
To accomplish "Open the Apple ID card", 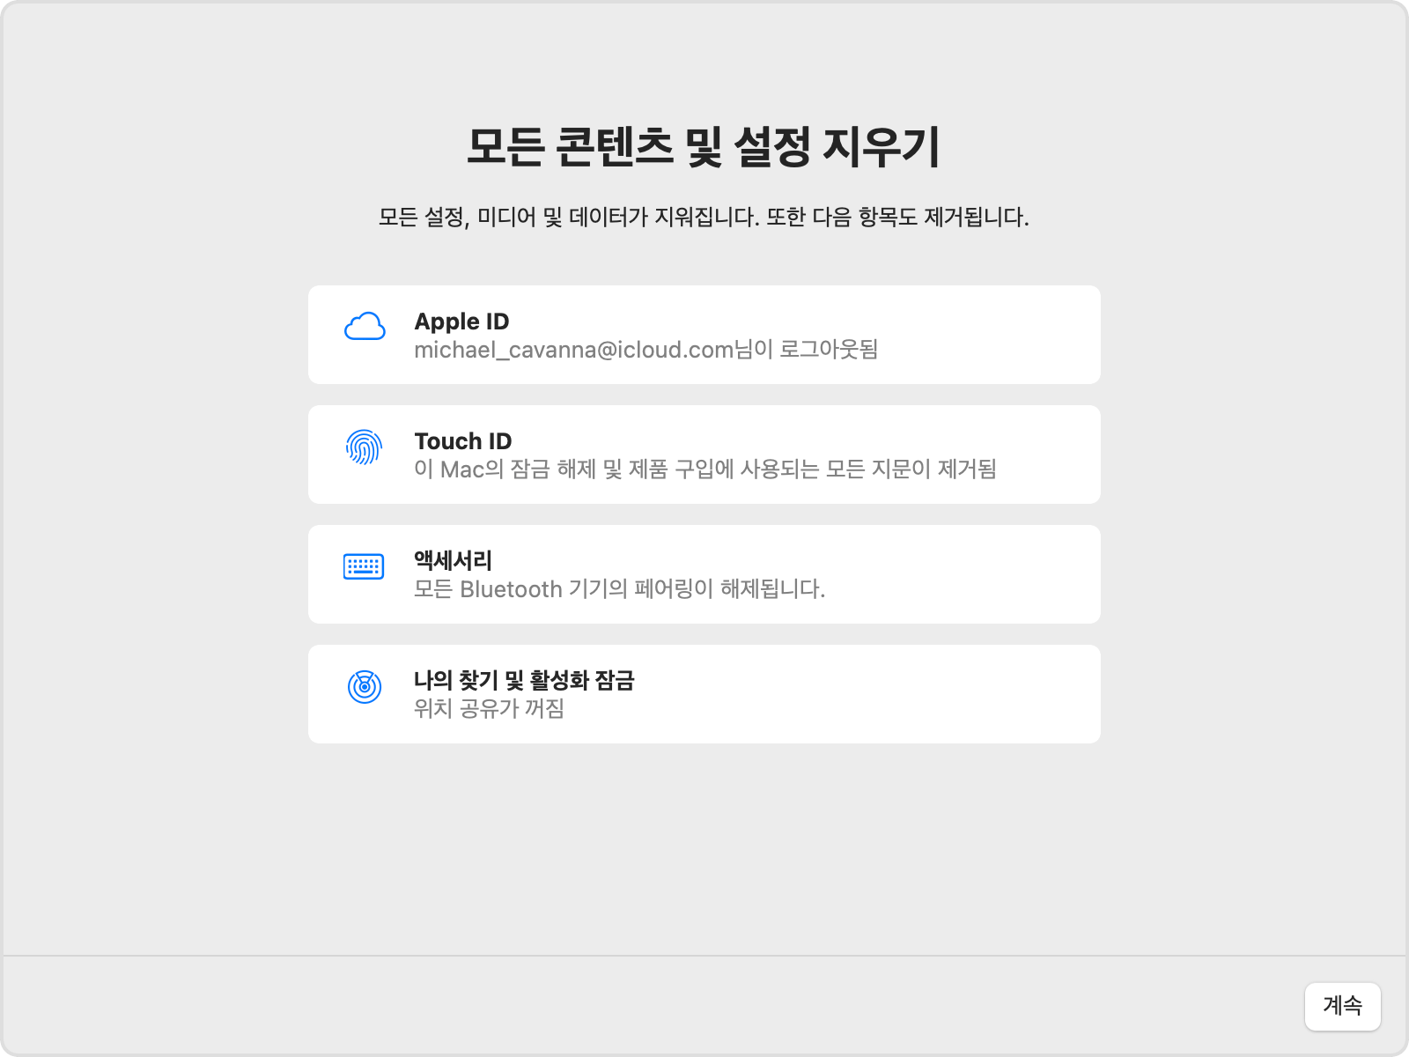I will click(x=704, y=334).
